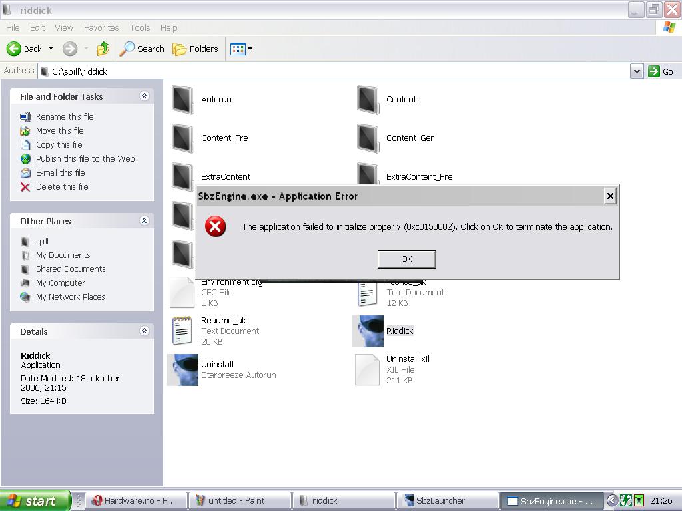This screenshot has height=511, width=682.
Task: Open the Tools menu
Action: [x=140, y=27]
